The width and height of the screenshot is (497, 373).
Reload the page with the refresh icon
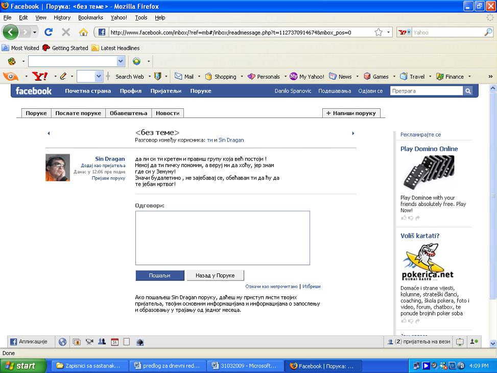(49, 32)
